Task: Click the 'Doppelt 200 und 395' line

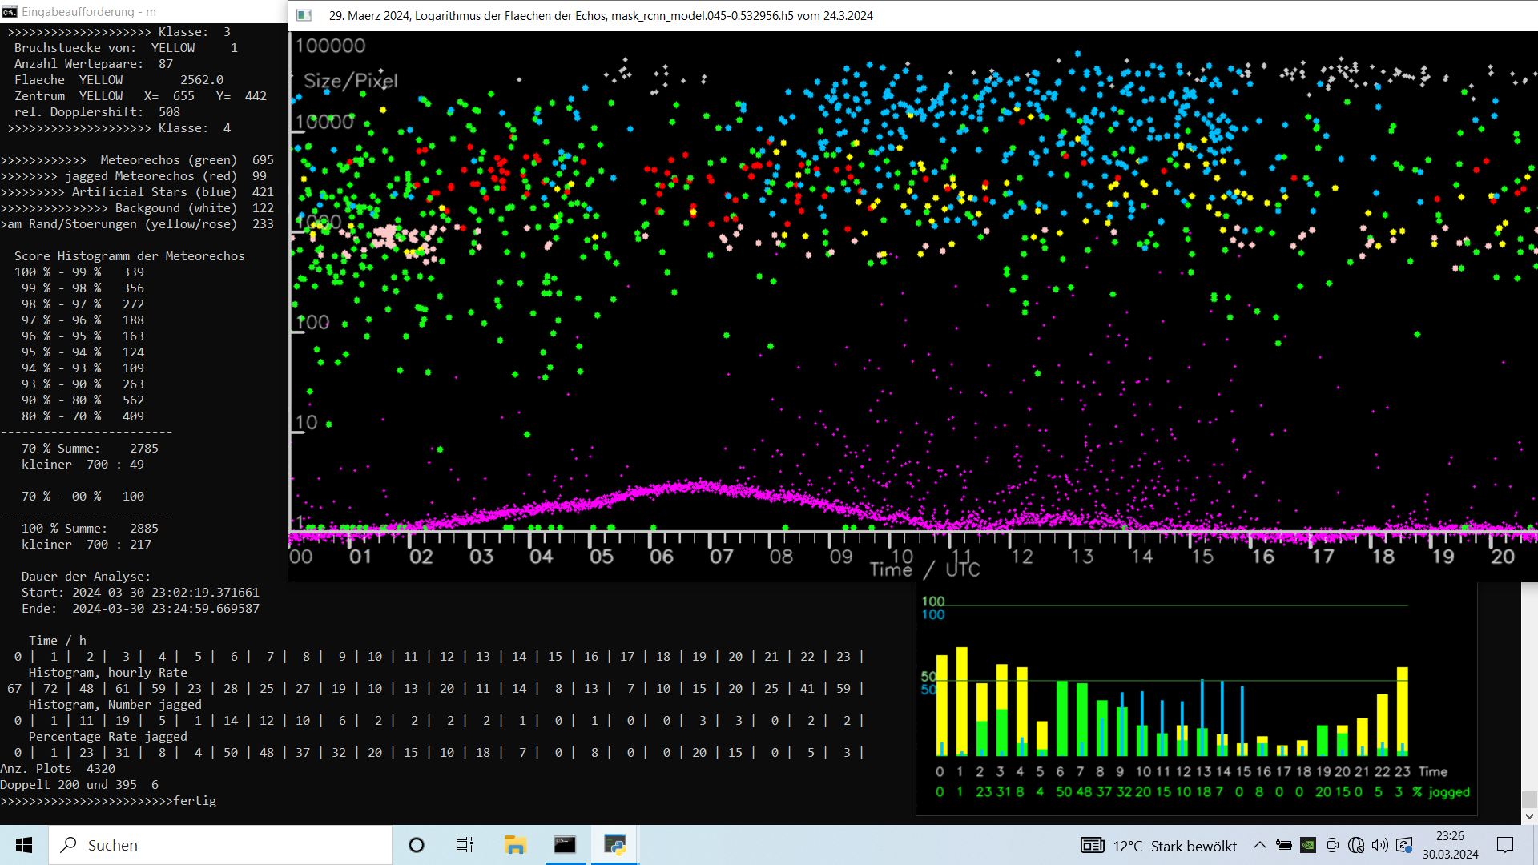Action: tap(79, 785)
